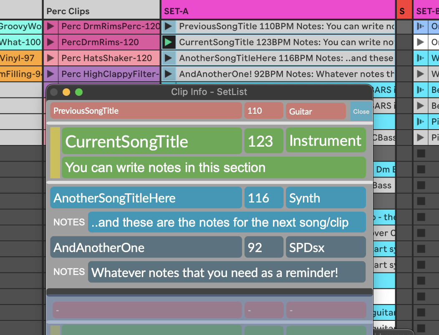The image size is (439, 335).
Task: Select the What-100 clip
Action: click(21, 42)
